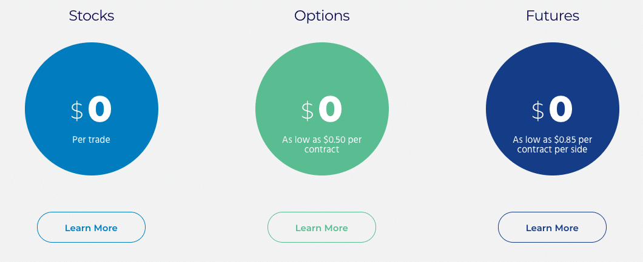
Task: Click the 'Per trade' label
Action: point(91,139)
